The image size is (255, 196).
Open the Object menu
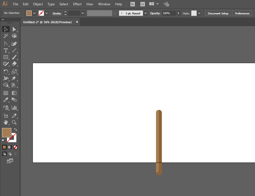(38, 4)
